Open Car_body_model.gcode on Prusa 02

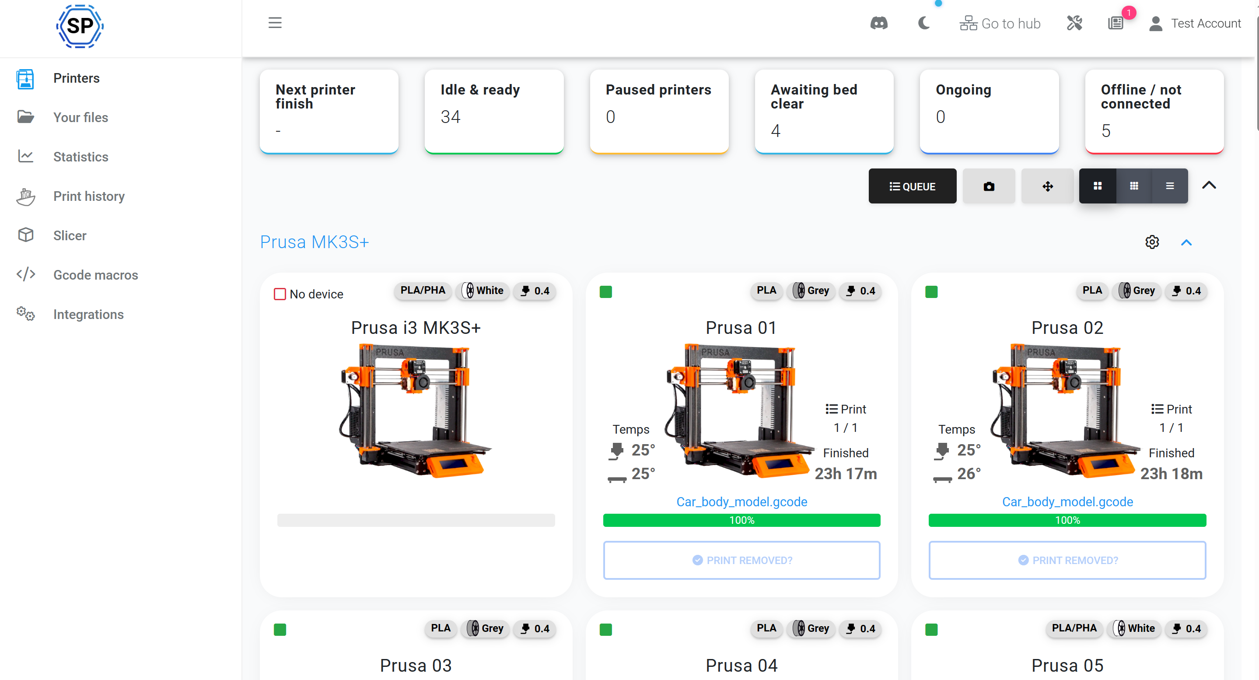point(1067,502)
